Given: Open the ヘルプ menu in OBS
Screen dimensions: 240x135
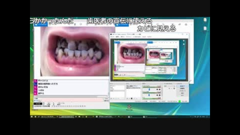Looking at the screenshot, I should (149, 37).
